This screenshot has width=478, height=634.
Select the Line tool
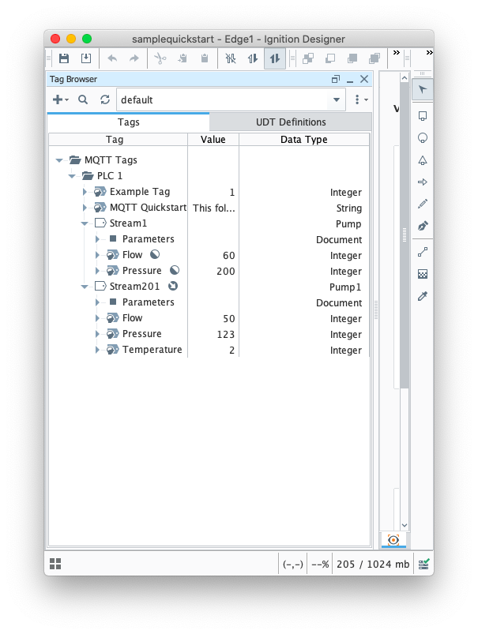click(423, 253)
